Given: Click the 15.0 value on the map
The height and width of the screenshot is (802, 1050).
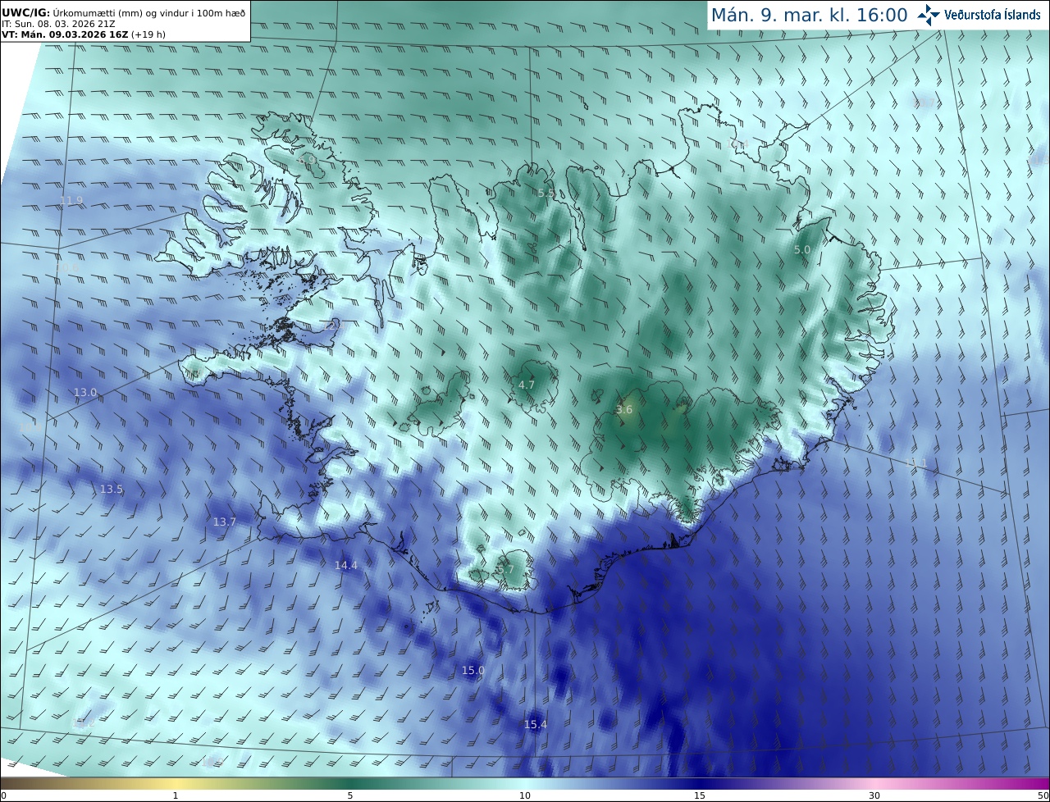Looking at the screenshot, I should 473,671.
